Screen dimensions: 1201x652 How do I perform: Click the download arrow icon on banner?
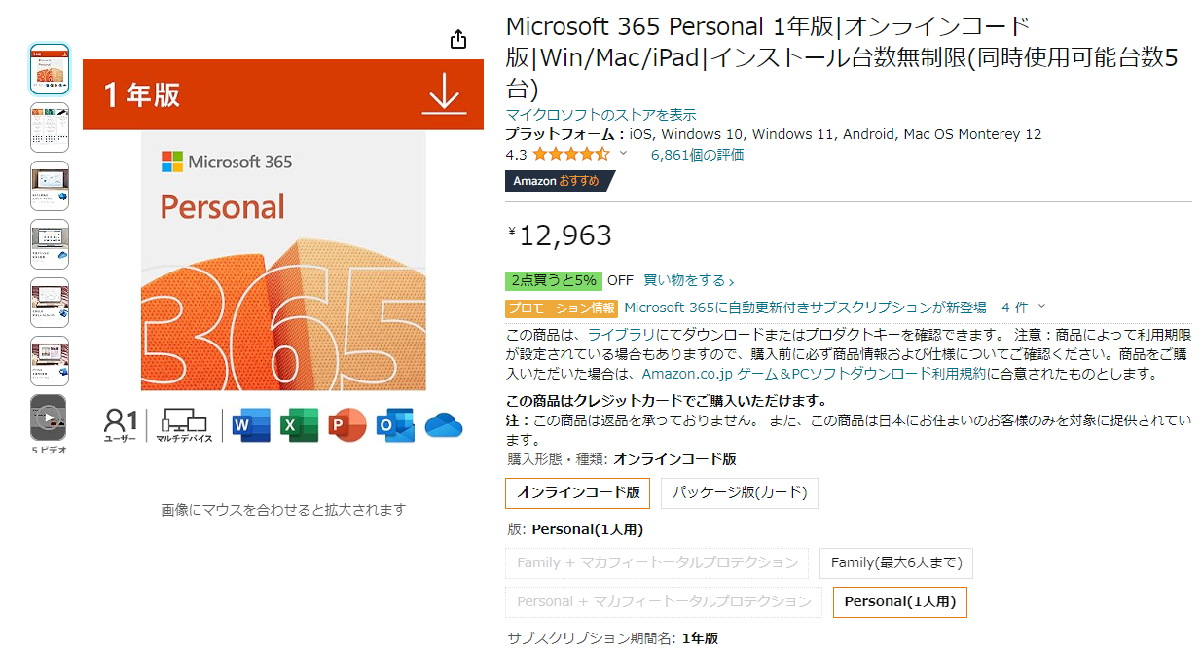(444, 94)
